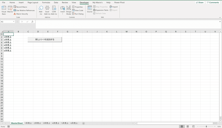Open the Visual Basic editor

tap(4, 10)
